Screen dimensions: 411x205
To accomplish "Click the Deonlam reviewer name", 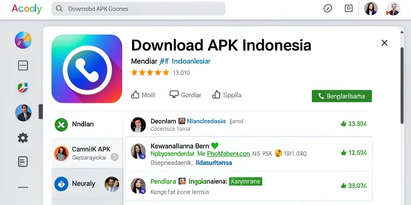I will pos(163,121).
